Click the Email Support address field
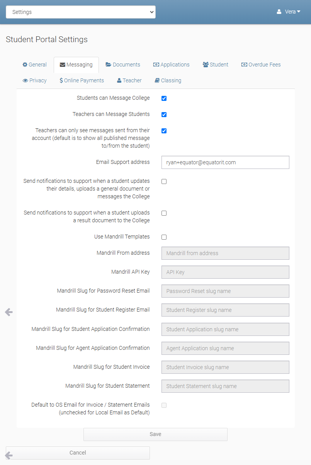The width and height of the screenshot is (311, 465). [x=225, y=162]
